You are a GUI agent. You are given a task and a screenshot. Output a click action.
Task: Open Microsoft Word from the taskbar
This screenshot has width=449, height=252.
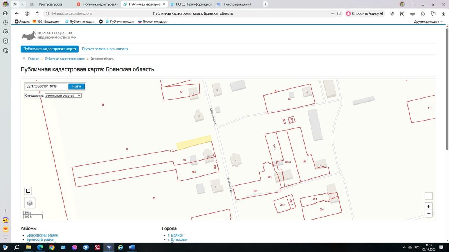click(x=132, y=247)
